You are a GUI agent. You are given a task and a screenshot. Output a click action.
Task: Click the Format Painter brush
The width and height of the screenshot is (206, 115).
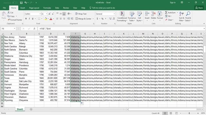coord(9,20)
